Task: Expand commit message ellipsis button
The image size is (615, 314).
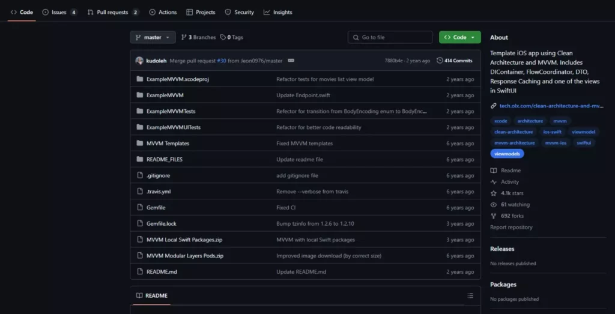Action: click(291, 61)
